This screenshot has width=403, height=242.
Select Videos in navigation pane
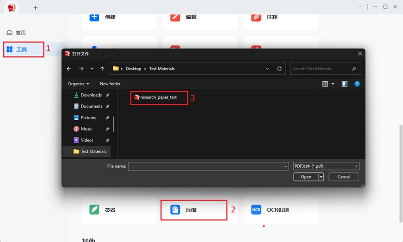pos(87,140)
